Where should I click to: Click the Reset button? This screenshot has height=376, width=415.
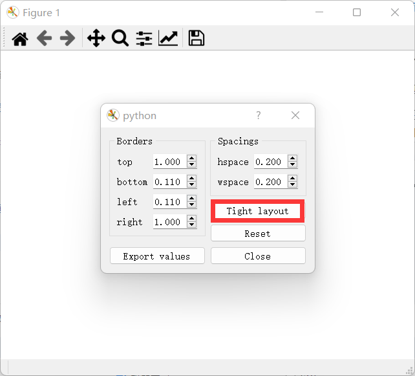tap(258, 234)
